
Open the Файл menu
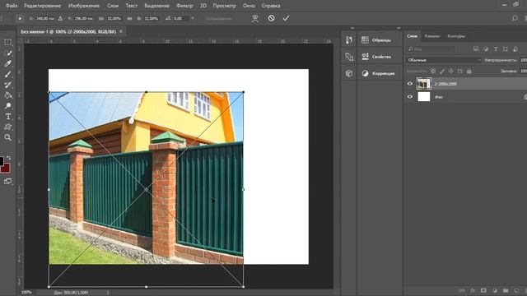click(12, 6)
